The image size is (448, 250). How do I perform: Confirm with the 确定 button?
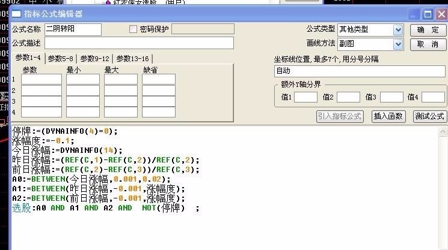(428, 30)
